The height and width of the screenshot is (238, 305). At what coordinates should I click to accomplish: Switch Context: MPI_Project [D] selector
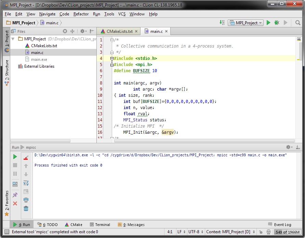230,232
